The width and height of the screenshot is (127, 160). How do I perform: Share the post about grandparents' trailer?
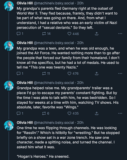click(x=97, y=113)
